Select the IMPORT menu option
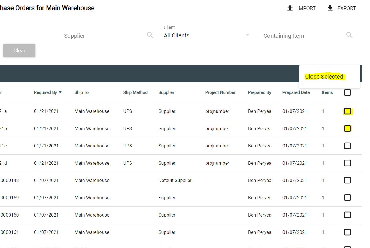 (301, 8)
